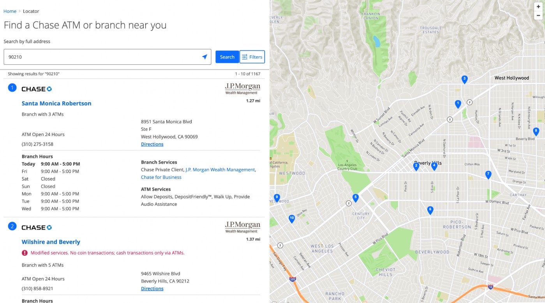
Task: Click Interstate 405 shield on map
Action: pos(293,279)
